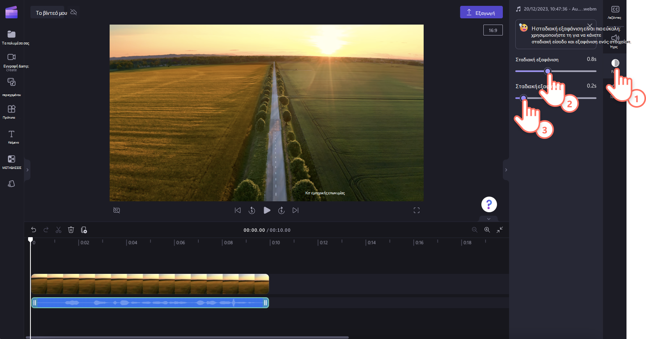Collapse the left sidebar panel arrow
646x339 pixels.
tap(27, 170)
